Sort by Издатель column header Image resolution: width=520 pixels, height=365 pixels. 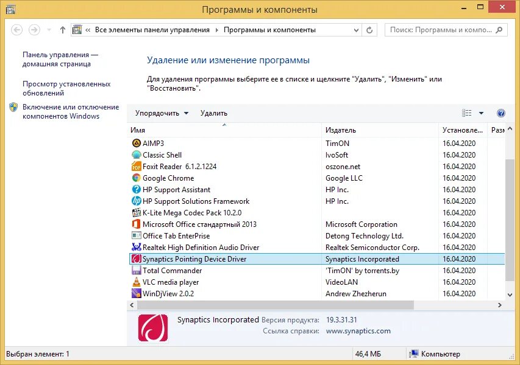[x=380, y=130]
